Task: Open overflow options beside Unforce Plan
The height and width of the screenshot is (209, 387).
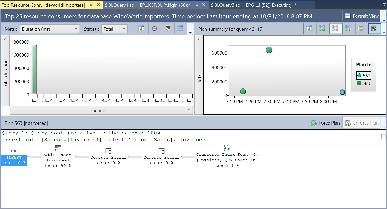Action: pos(384,126)
